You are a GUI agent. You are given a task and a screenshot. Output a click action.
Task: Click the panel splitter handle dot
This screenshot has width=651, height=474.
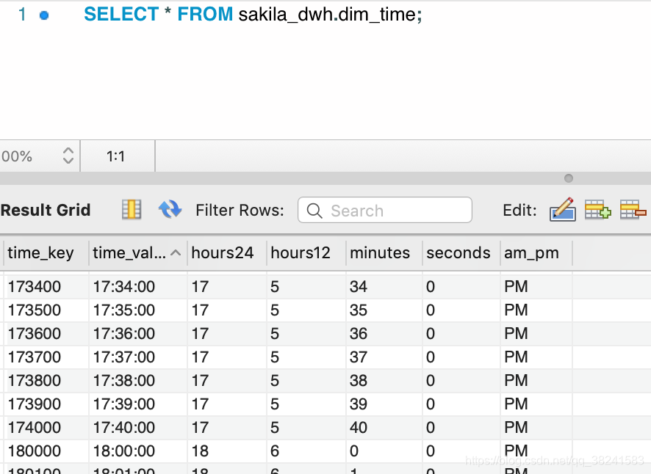pos(569,178)
